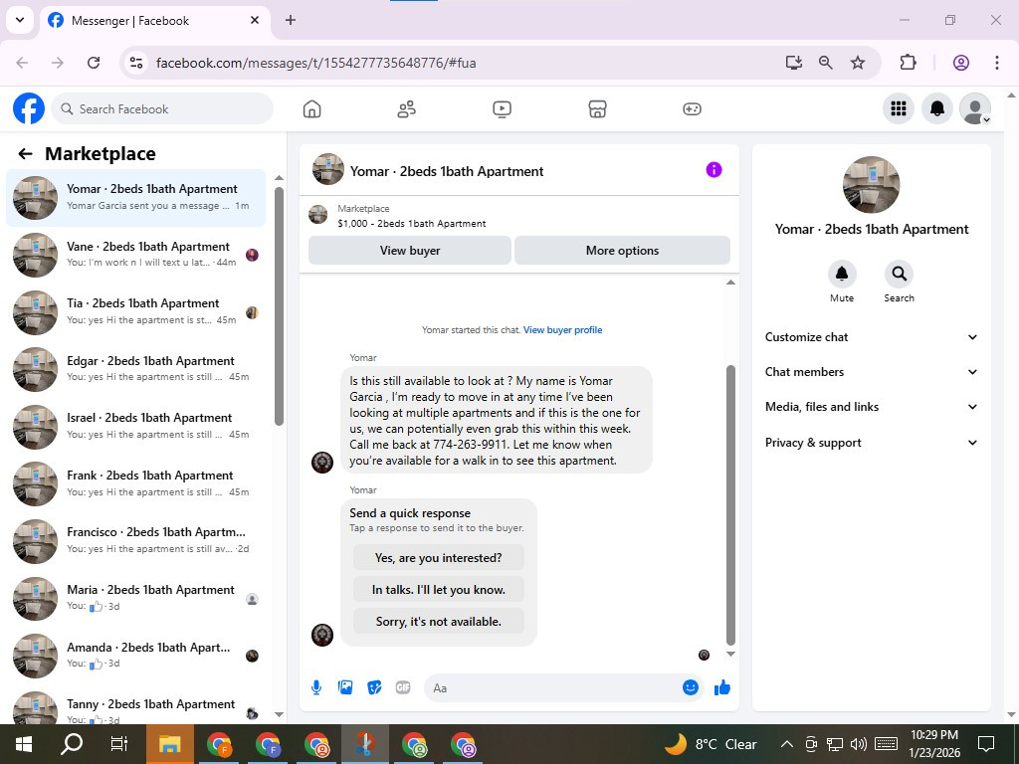
Task: Open the Vane conversation
Action: tap(135, 255)
